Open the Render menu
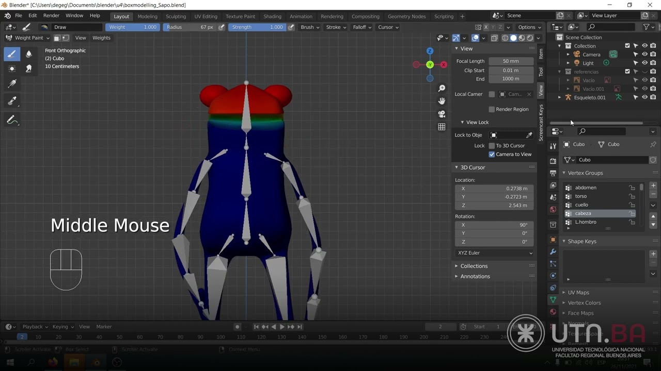Screen dimensions: 661x371 tap(51, 16)
